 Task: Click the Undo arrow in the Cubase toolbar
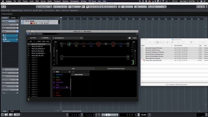pyautogui.click(x=2, y=7)
